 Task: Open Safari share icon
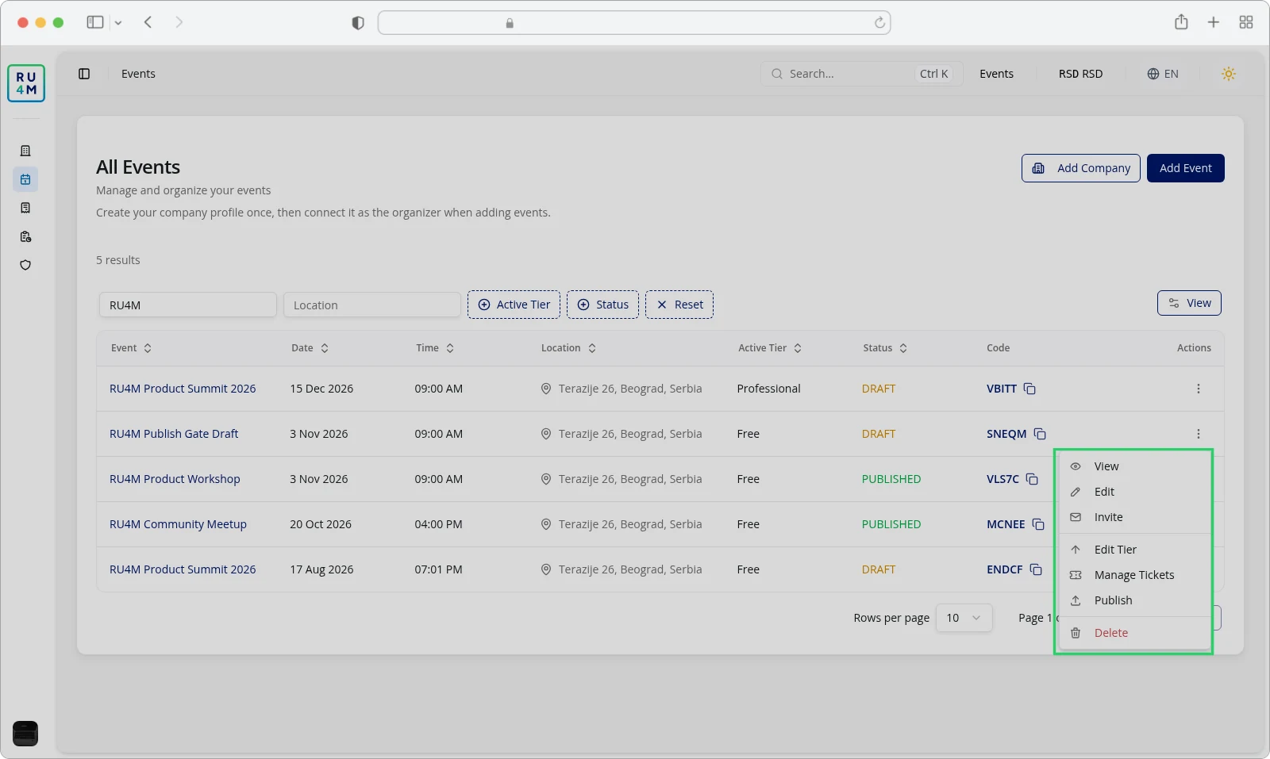1181,22
